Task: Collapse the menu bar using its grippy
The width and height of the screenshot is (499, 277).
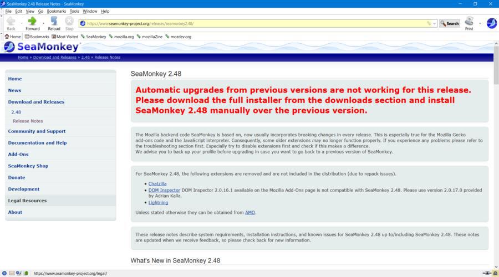Action: (2, 11)
